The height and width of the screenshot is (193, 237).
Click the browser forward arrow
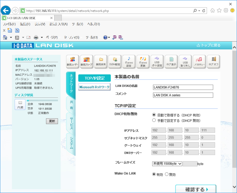pyautogui.click(x=15, y=11)
